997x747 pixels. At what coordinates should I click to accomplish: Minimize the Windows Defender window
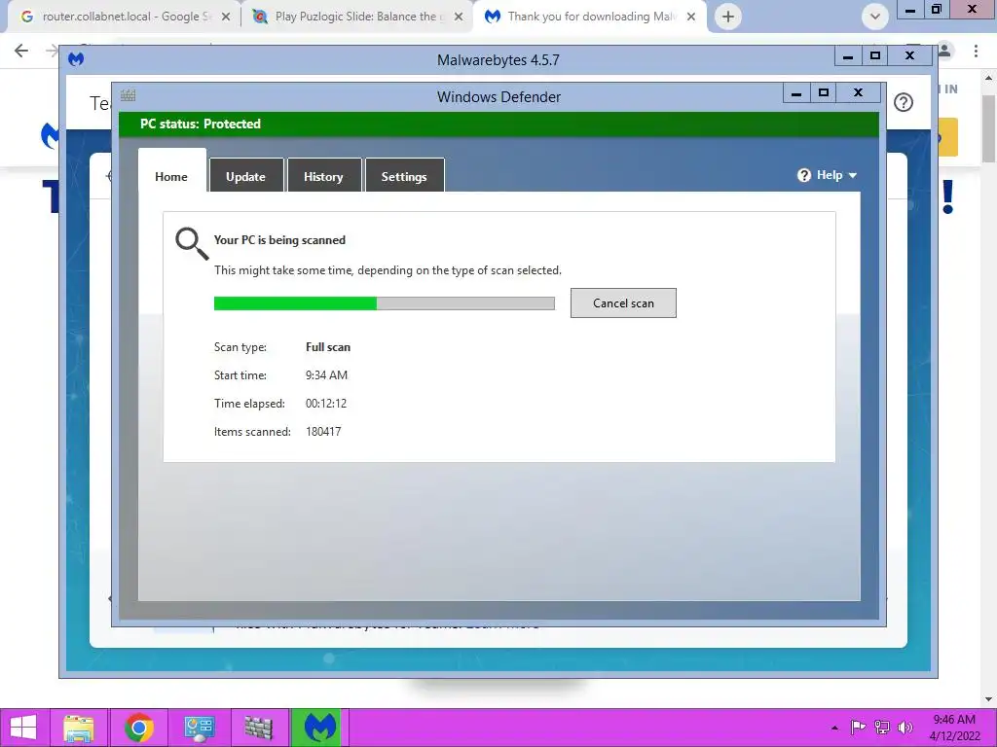click(x=796, y=92)
